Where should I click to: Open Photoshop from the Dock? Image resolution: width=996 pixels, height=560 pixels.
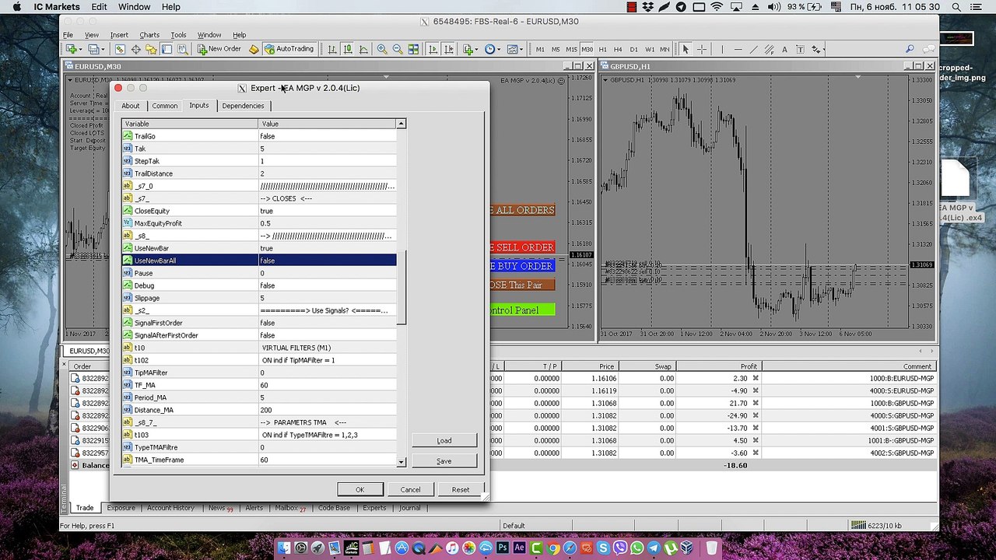[x=503, y=548]
